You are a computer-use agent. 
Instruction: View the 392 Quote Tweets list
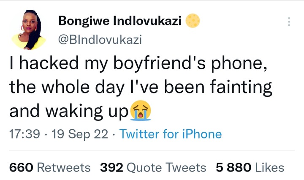tap(153, 168)
